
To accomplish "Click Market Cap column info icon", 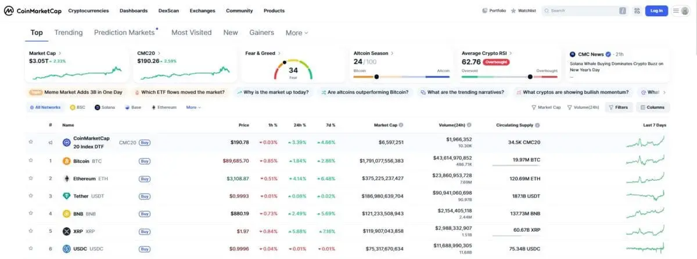I will 401,125.
